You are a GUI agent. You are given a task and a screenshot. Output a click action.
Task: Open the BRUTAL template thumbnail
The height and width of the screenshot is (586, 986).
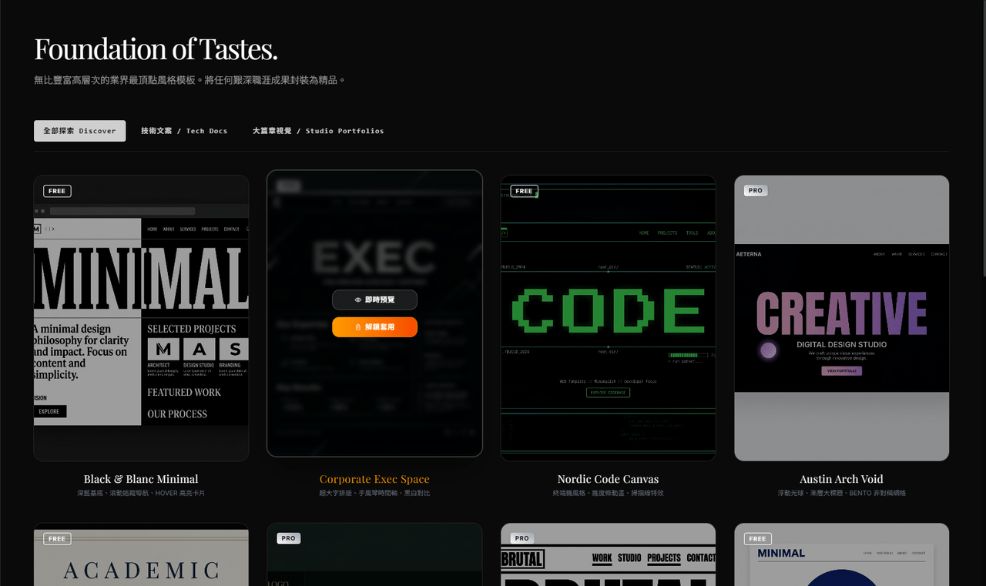coord(609,554)
